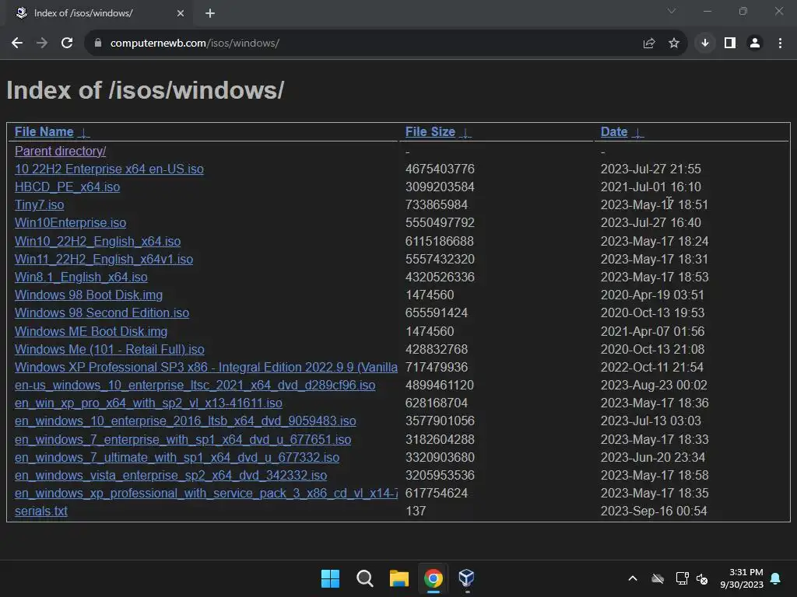The image size is (797, 597).
Task: Open network status tray icon
Action: click(x=682, y=578)
